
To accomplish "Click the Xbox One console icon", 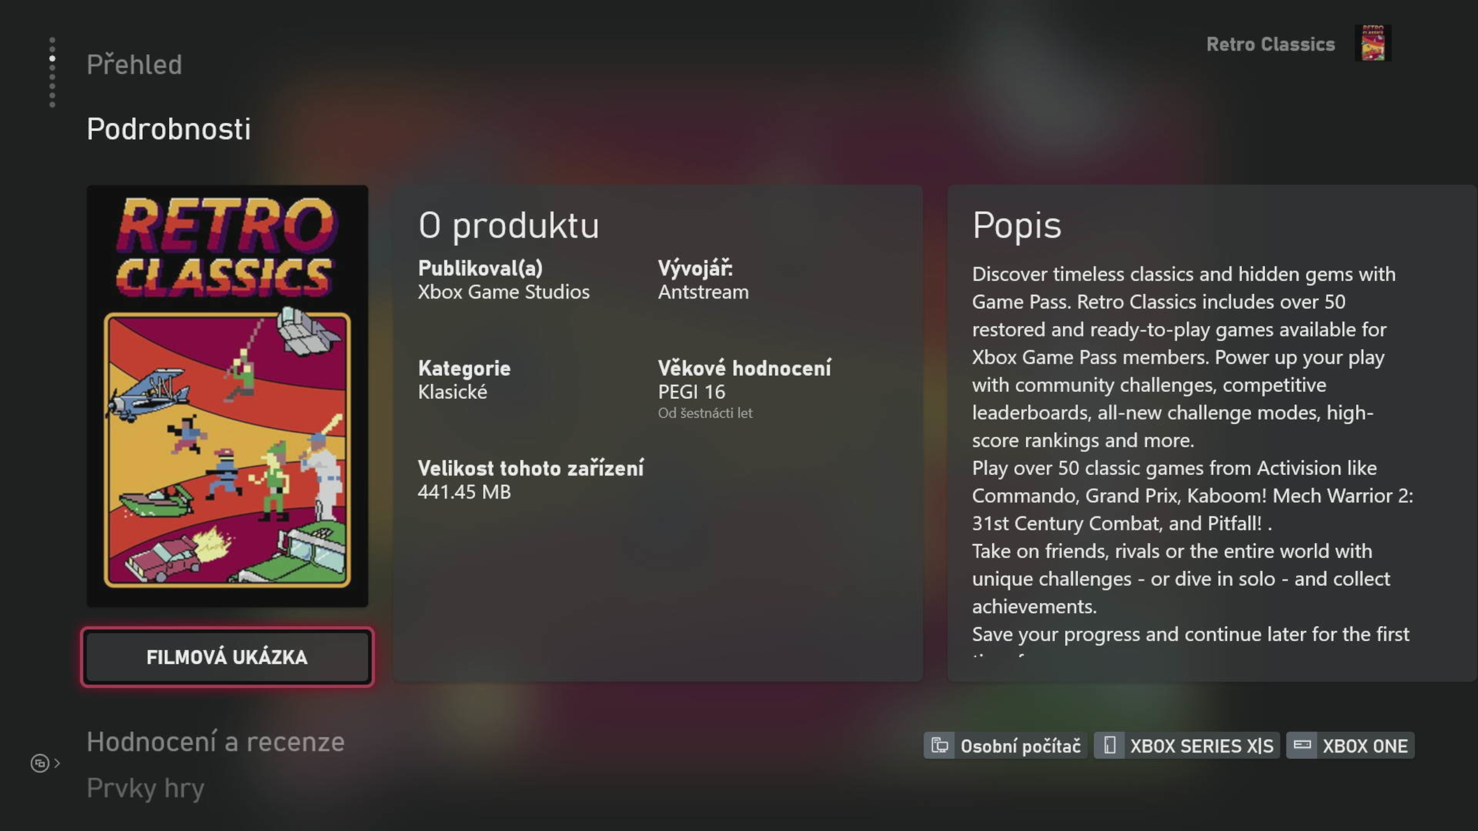I will pyautogui.click(x=1302, y=745).
